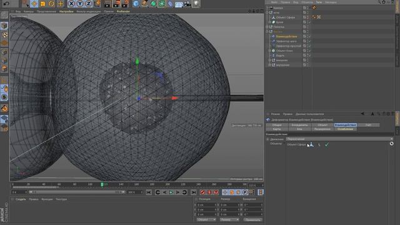Click the coordinate system icon
Viewport: 400px width, 225px height.
click(x=97, y=4)
